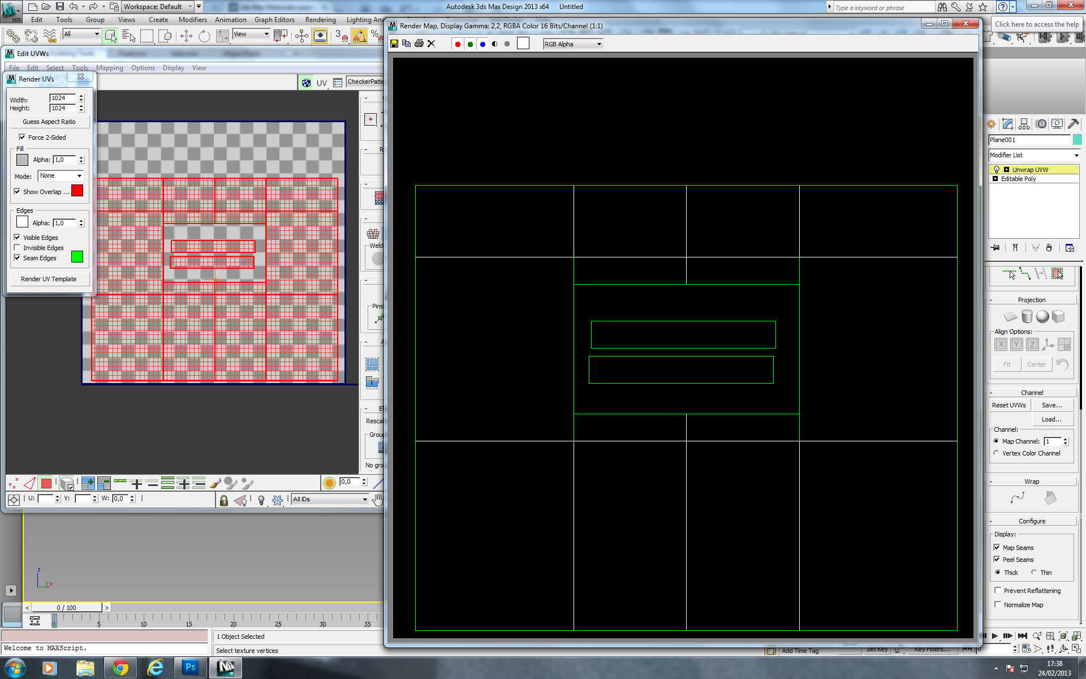The width and height of the screenshot is (1086, 679).
Task: Enable the red channel display
Action: (x=458, y=44)
